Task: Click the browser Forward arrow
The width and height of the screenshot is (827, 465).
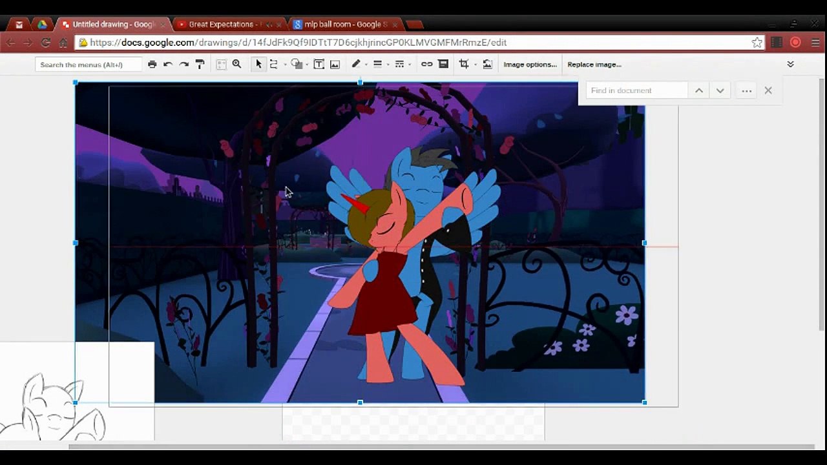Action: coord(28,43)
